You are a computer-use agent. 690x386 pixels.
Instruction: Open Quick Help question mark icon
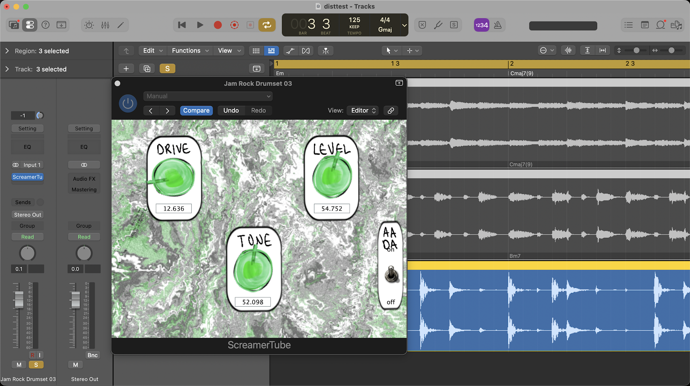[x=46, y=25]
